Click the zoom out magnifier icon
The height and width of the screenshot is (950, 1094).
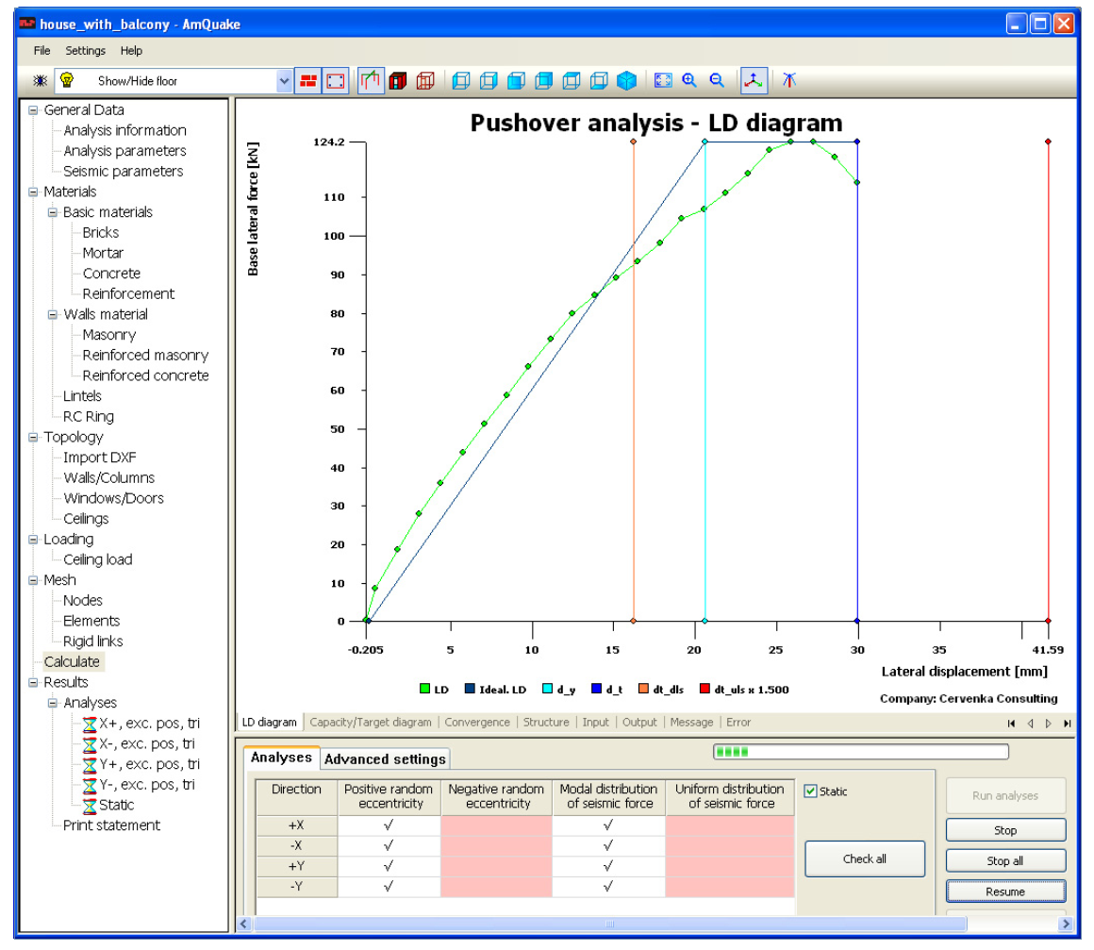point(717,81)
